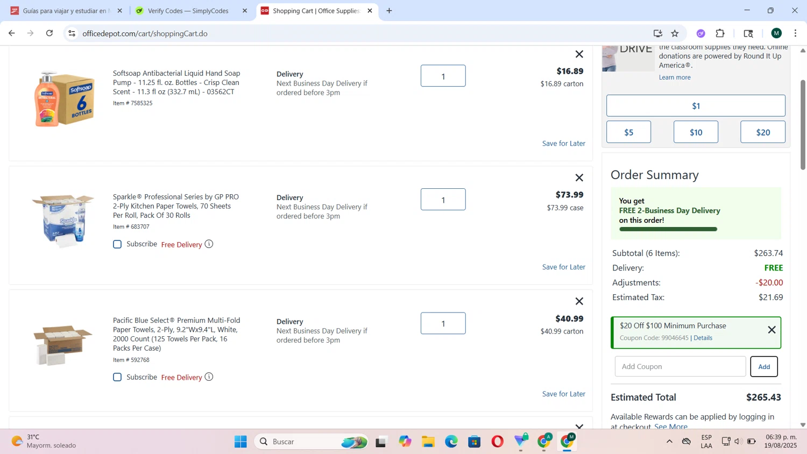Viewport: 807px width, 454px height.
Task: Launch Microsoft Edge from taskbar
Action: 451,442
